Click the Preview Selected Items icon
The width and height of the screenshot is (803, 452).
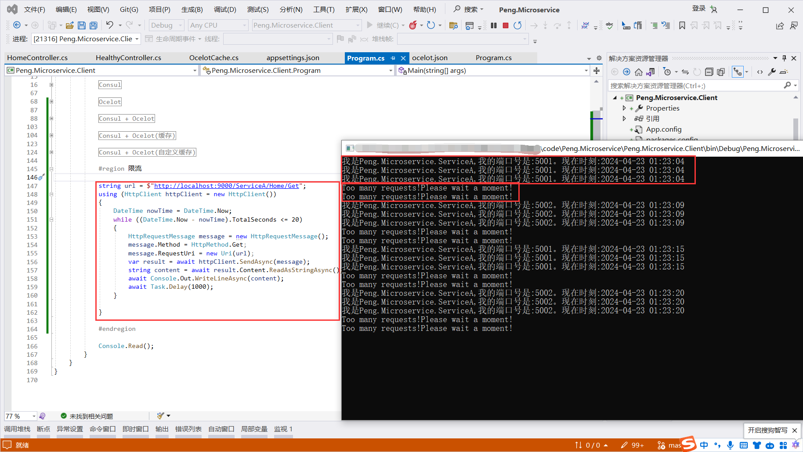(784, 72)
